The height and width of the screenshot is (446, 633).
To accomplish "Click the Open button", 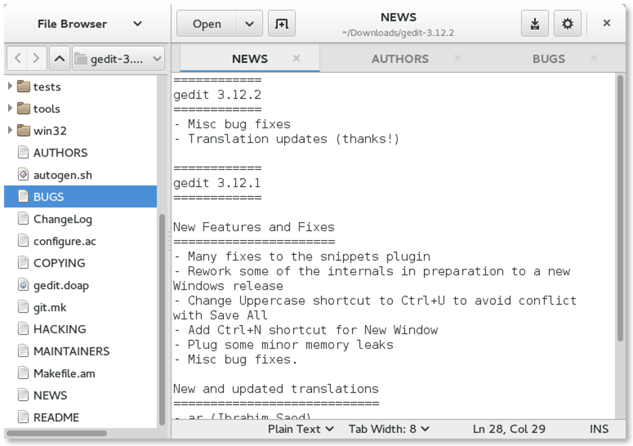I will coord(207,24).
